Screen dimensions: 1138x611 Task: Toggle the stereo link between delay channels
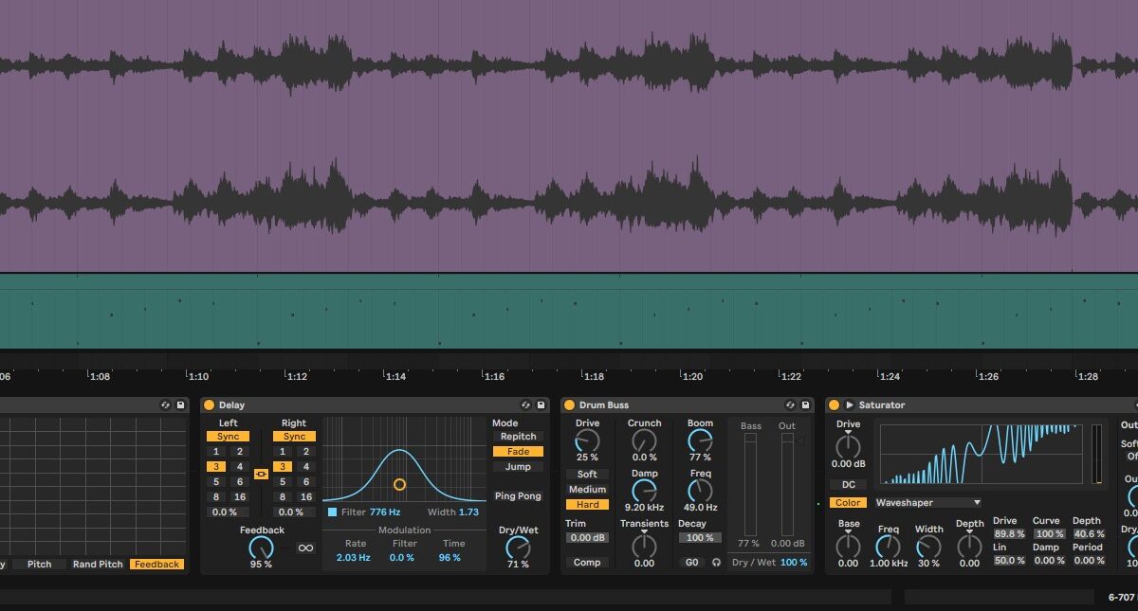[x=261, y=474]
